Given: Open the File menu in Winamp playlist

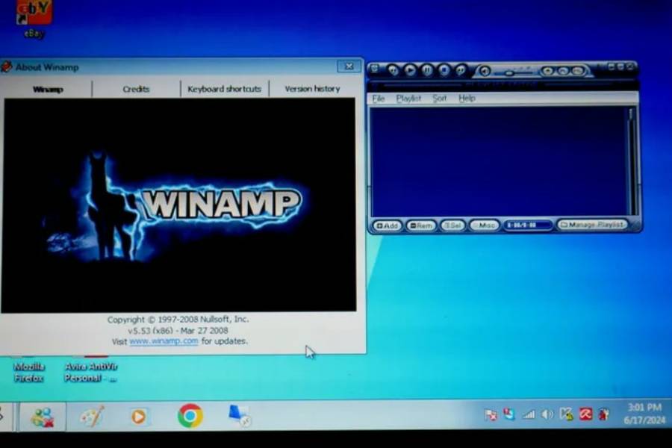Looking at the screenshot, I should click(378, 99).
